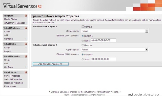
Task: Expand Virtual Disks Create submenu arrow
Action: 26,47
